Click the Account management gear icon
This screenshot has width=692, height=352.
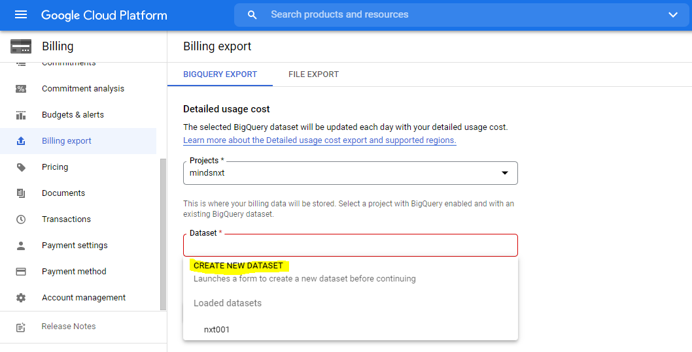pos(21,298)
